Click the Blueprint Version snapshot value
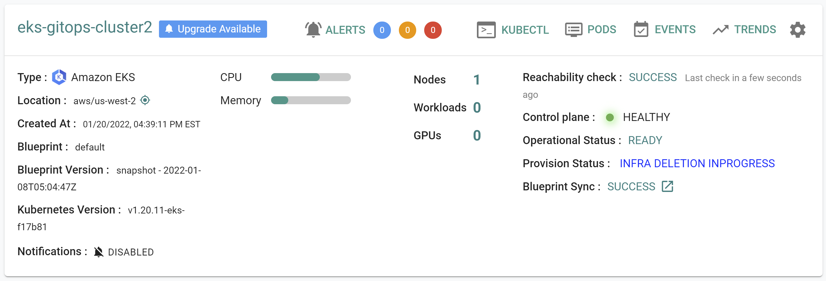 (x=109, y=178)
